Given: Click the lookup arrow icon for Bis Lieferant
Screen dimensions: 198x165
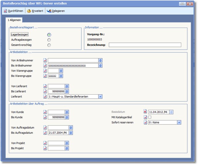Looking at the screenshot, I should 67,91.
